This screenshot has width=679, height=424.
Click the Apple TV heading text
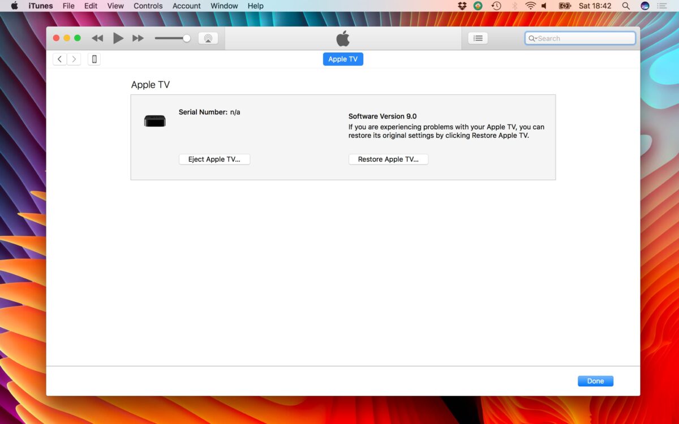151,85
